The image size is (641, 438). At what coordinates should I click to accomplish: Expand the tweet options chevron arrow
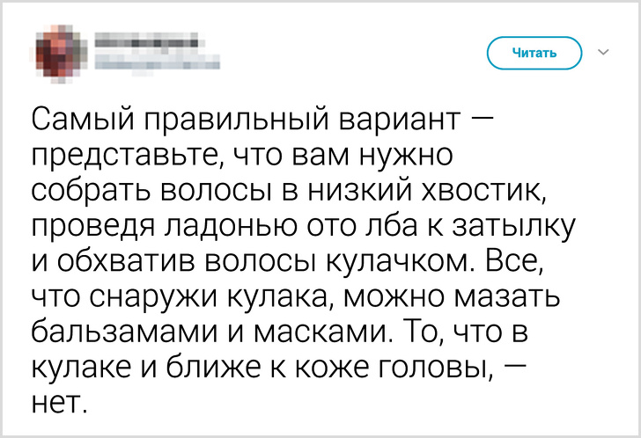(603, 53)
